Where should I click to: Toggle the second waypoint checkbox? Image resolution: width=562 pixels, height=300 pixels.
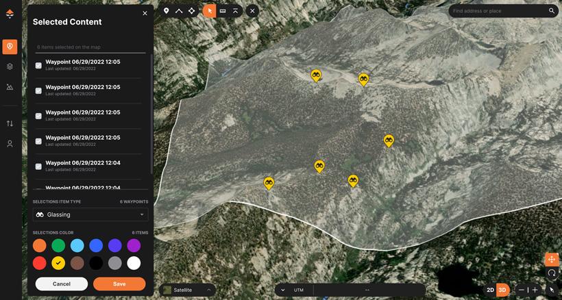38,91
